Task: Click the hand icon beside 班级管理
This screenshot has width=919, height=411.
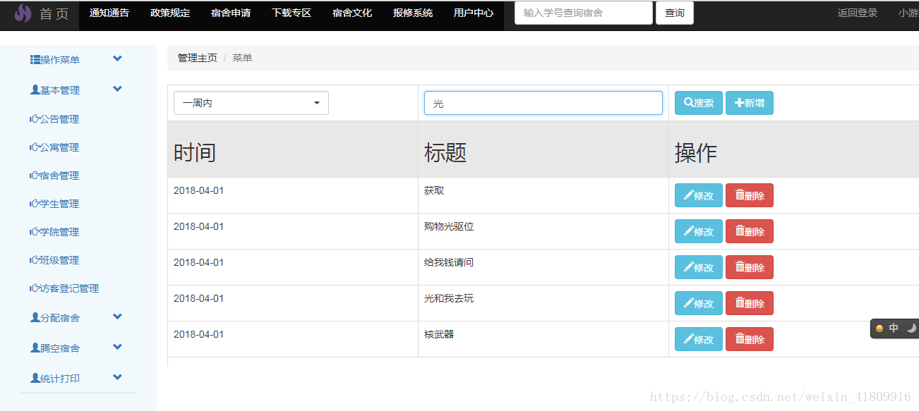Action: pos(35,260)
